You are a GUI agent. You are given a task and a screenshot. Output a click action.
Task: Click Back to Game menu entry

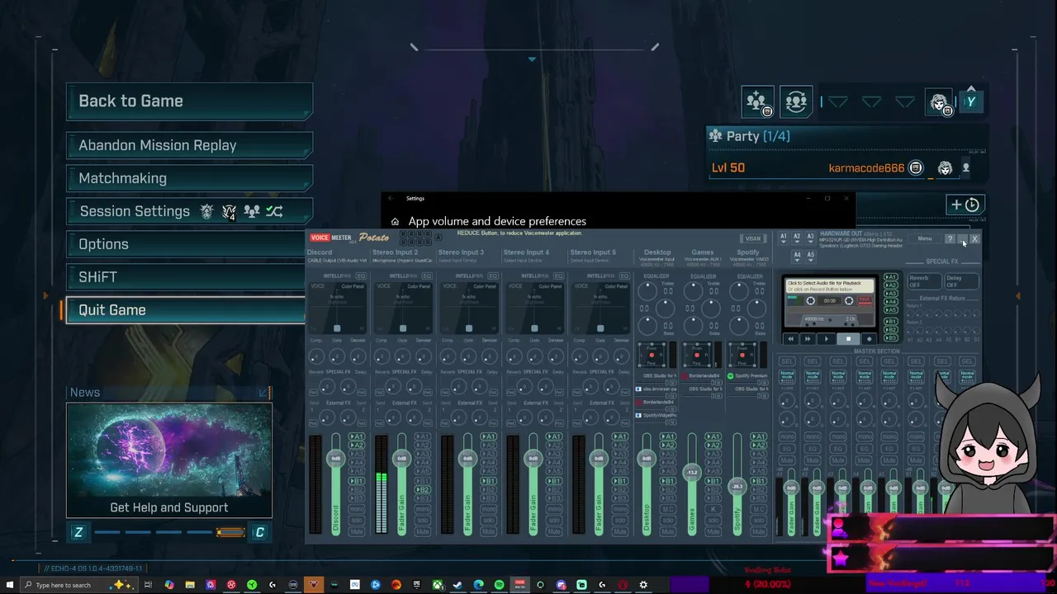point(189,101)
